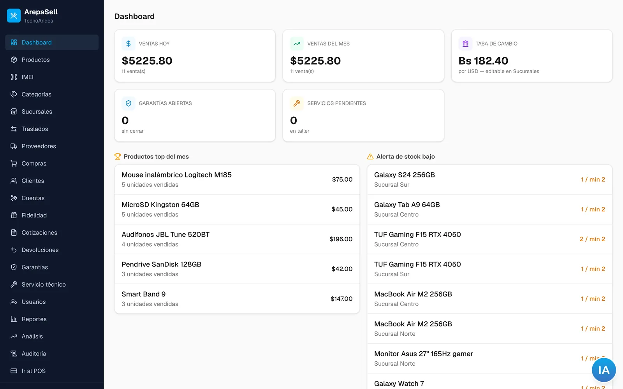
Task: Go to the Dashboard menu item
Action: tap(52, 42)
